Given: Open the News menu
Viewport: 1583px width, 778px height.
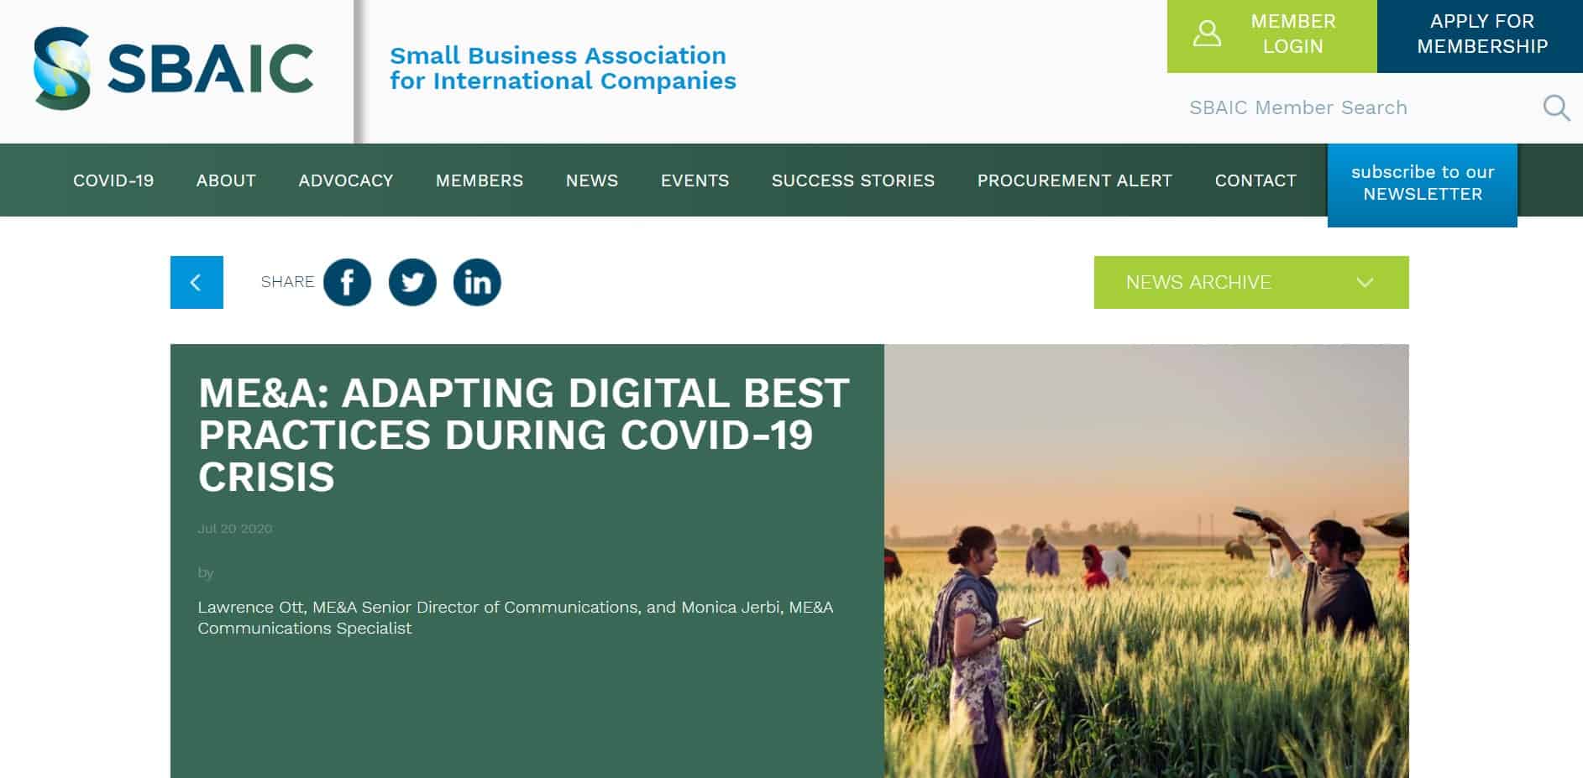Looking at the screenshot, I should 592,180.
